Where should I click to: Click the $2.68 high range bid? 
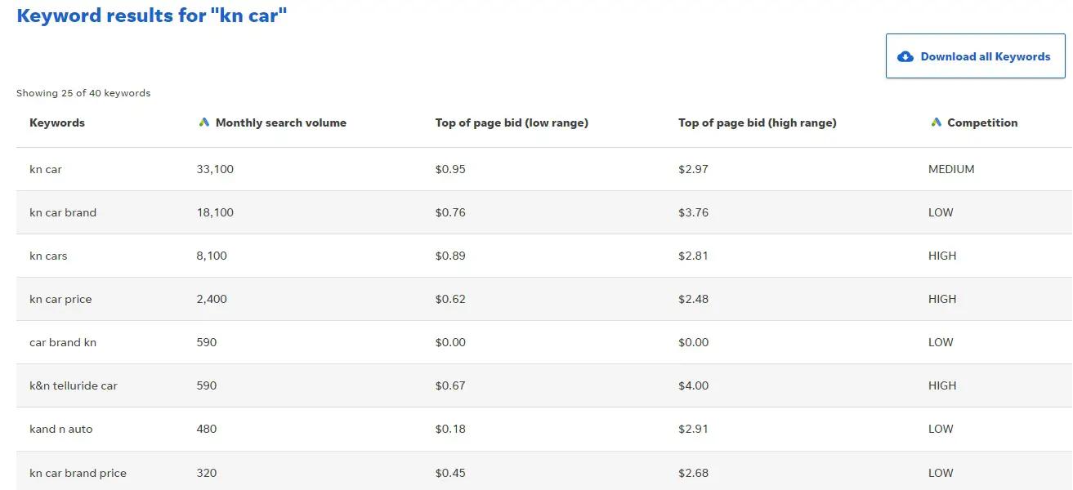pyautogui.click(x=693, y=473)
